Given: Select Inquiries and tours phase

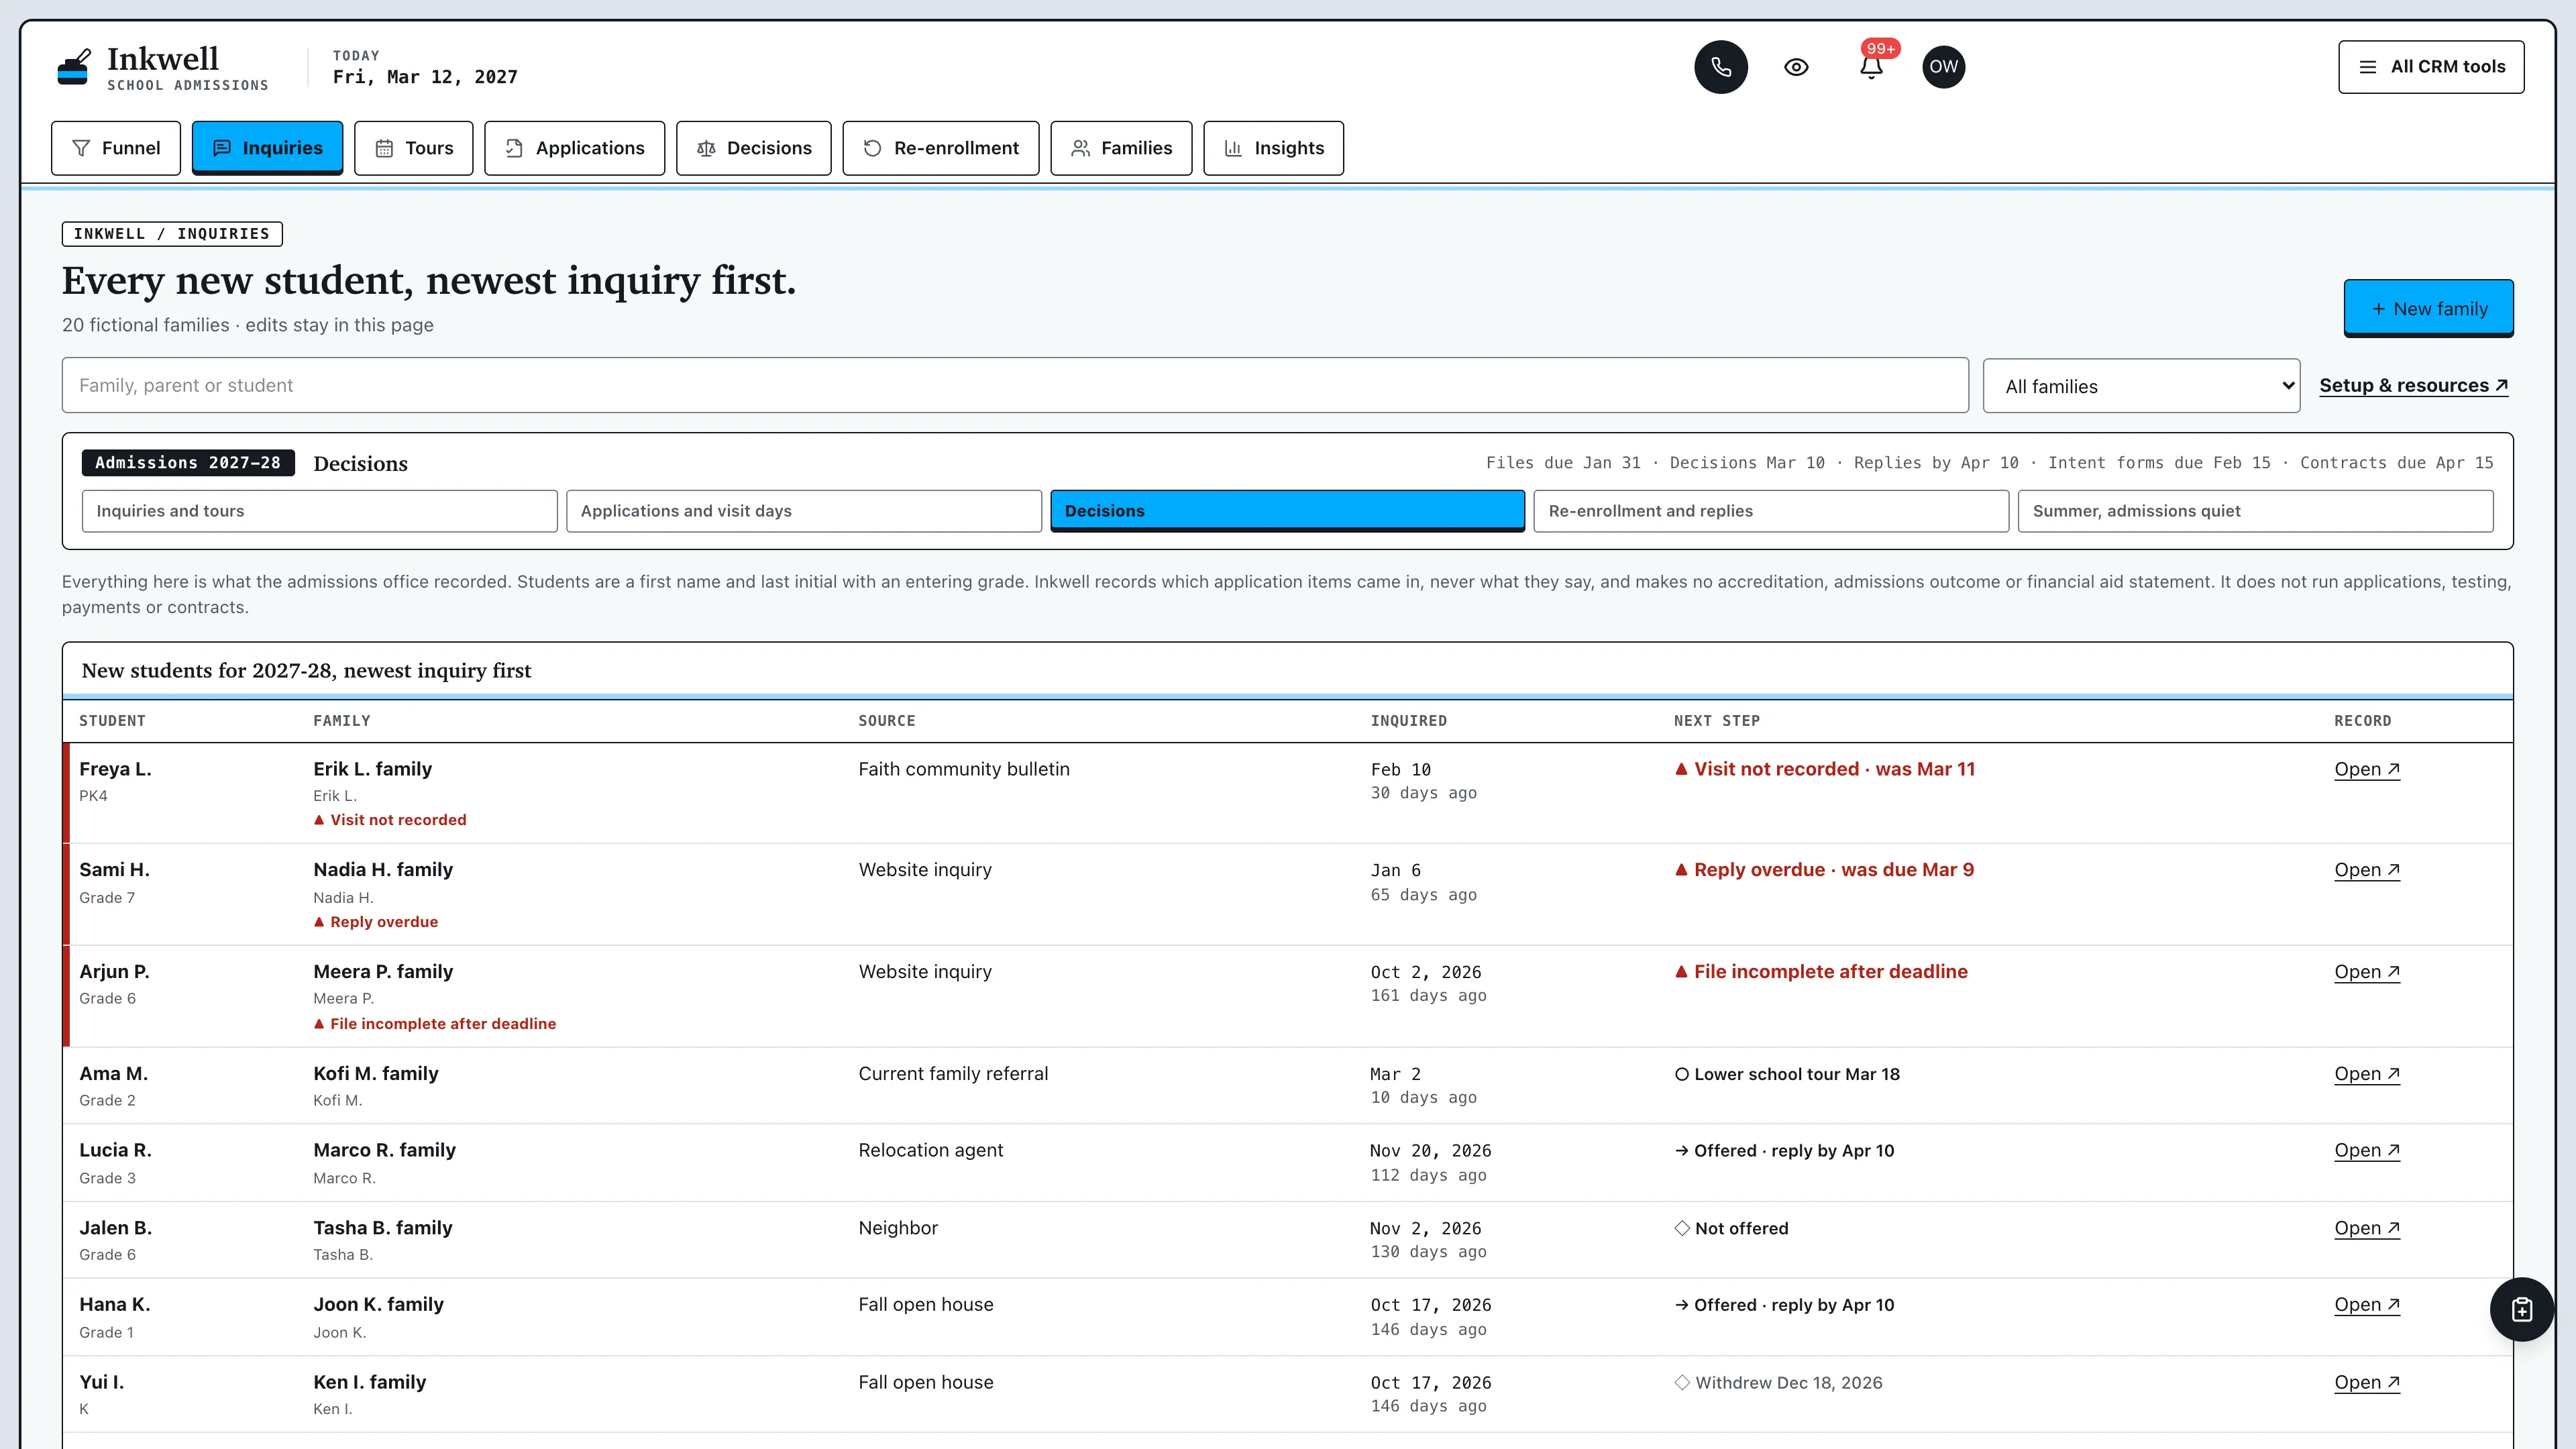Looking at the screenshot, I should pos(320,511).
